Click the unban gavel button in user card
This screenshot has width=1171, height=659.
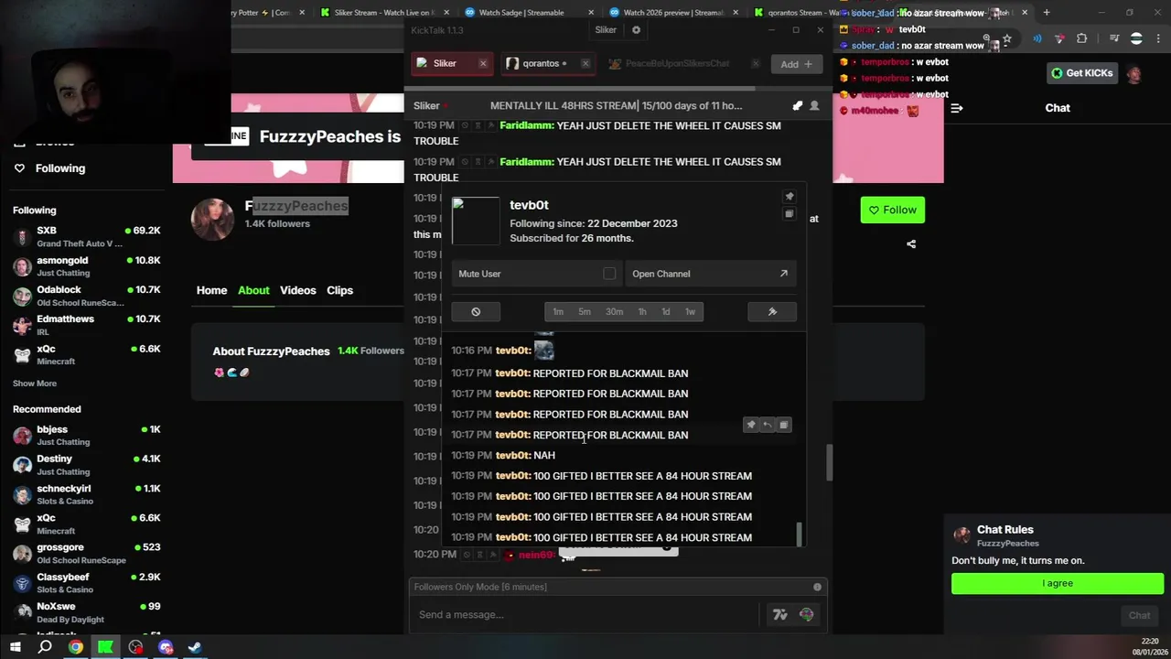[772, 311]
